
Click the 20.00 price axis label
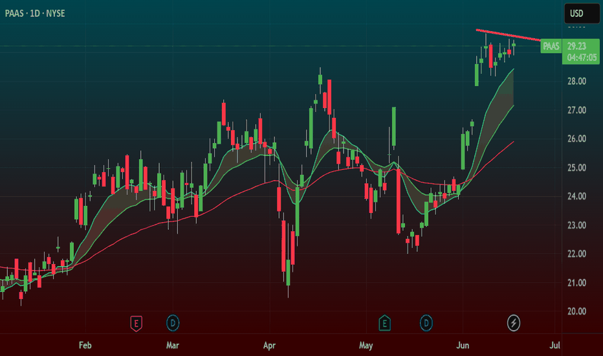pos(576,311)
